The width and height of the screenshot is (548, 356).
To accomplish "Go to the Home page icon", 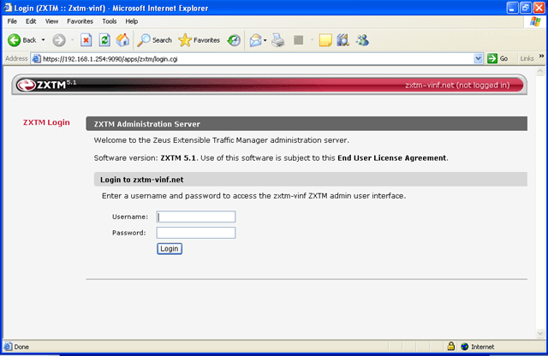I will tap(122, 40).
